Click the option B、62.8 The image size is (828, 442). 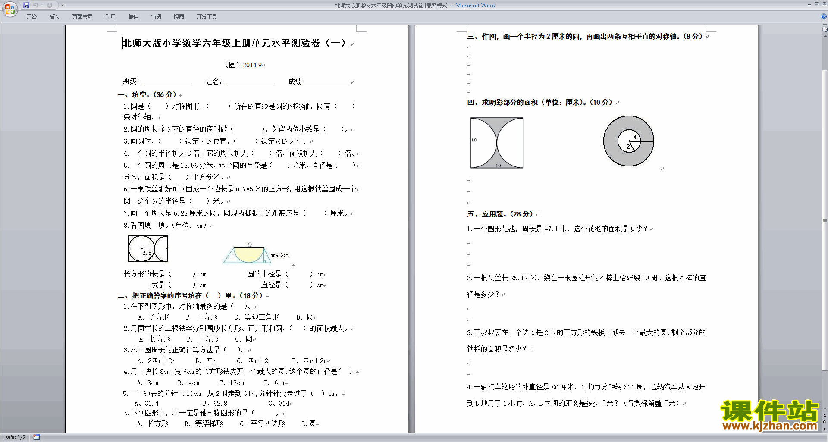215,404
